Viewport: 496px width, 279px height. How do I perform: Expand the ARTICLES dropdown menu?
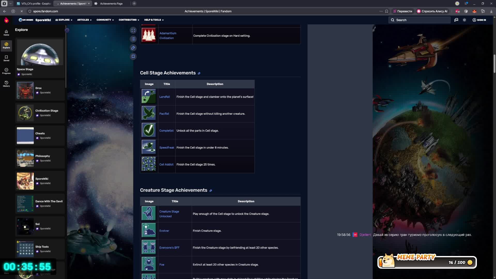(x=84, y=20)
